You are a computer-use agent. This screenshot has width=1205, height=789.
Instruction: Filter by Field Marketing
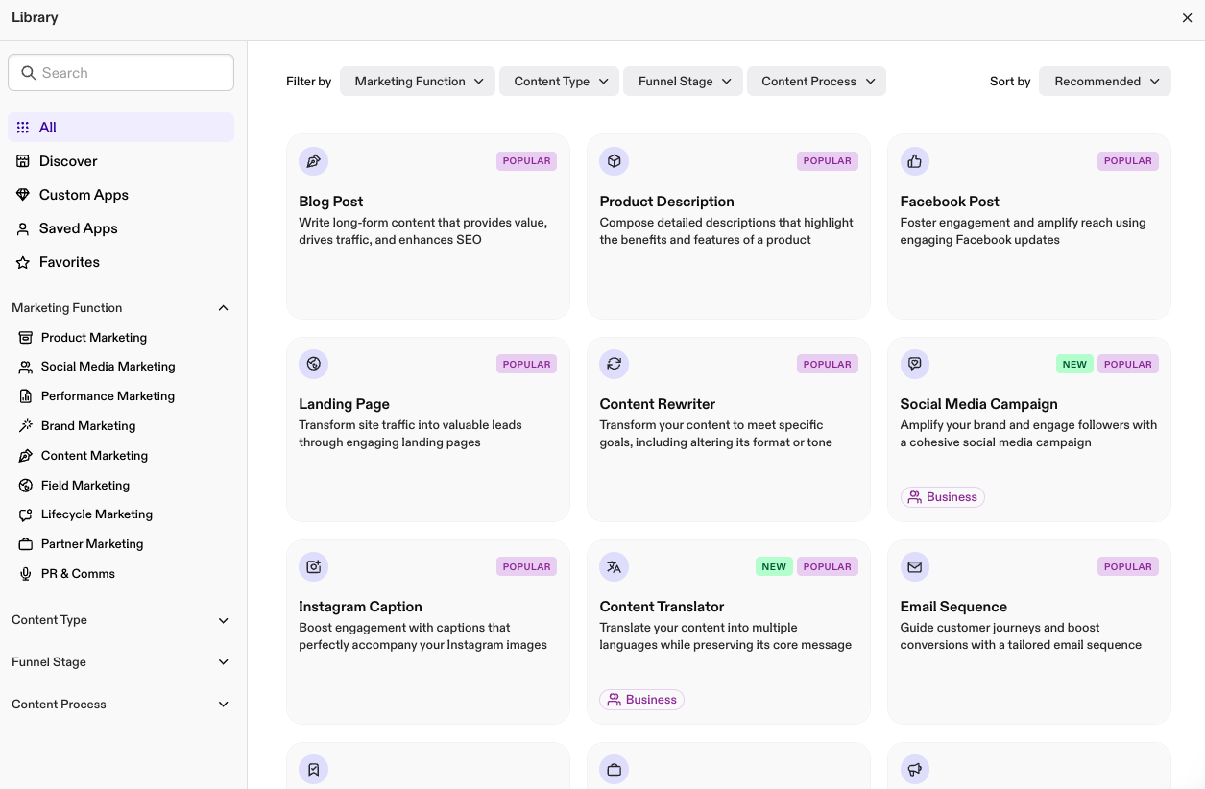click(x=85, y=486)
